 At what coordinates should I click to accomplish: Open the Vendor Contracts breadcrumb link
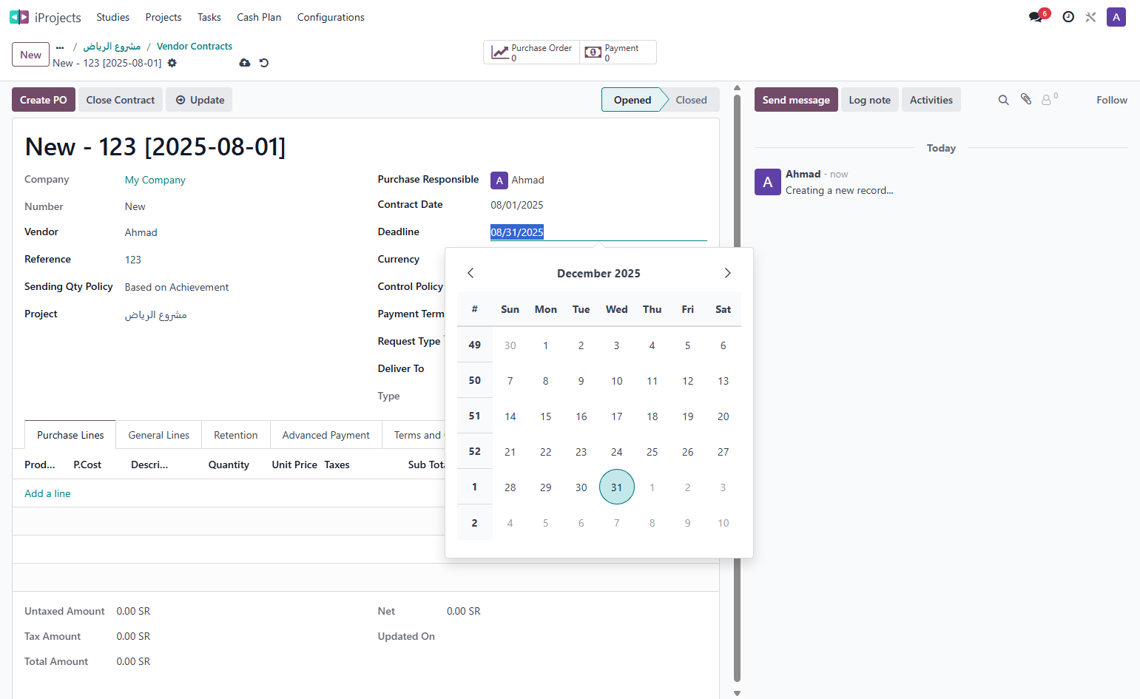(x=195, y=46)
